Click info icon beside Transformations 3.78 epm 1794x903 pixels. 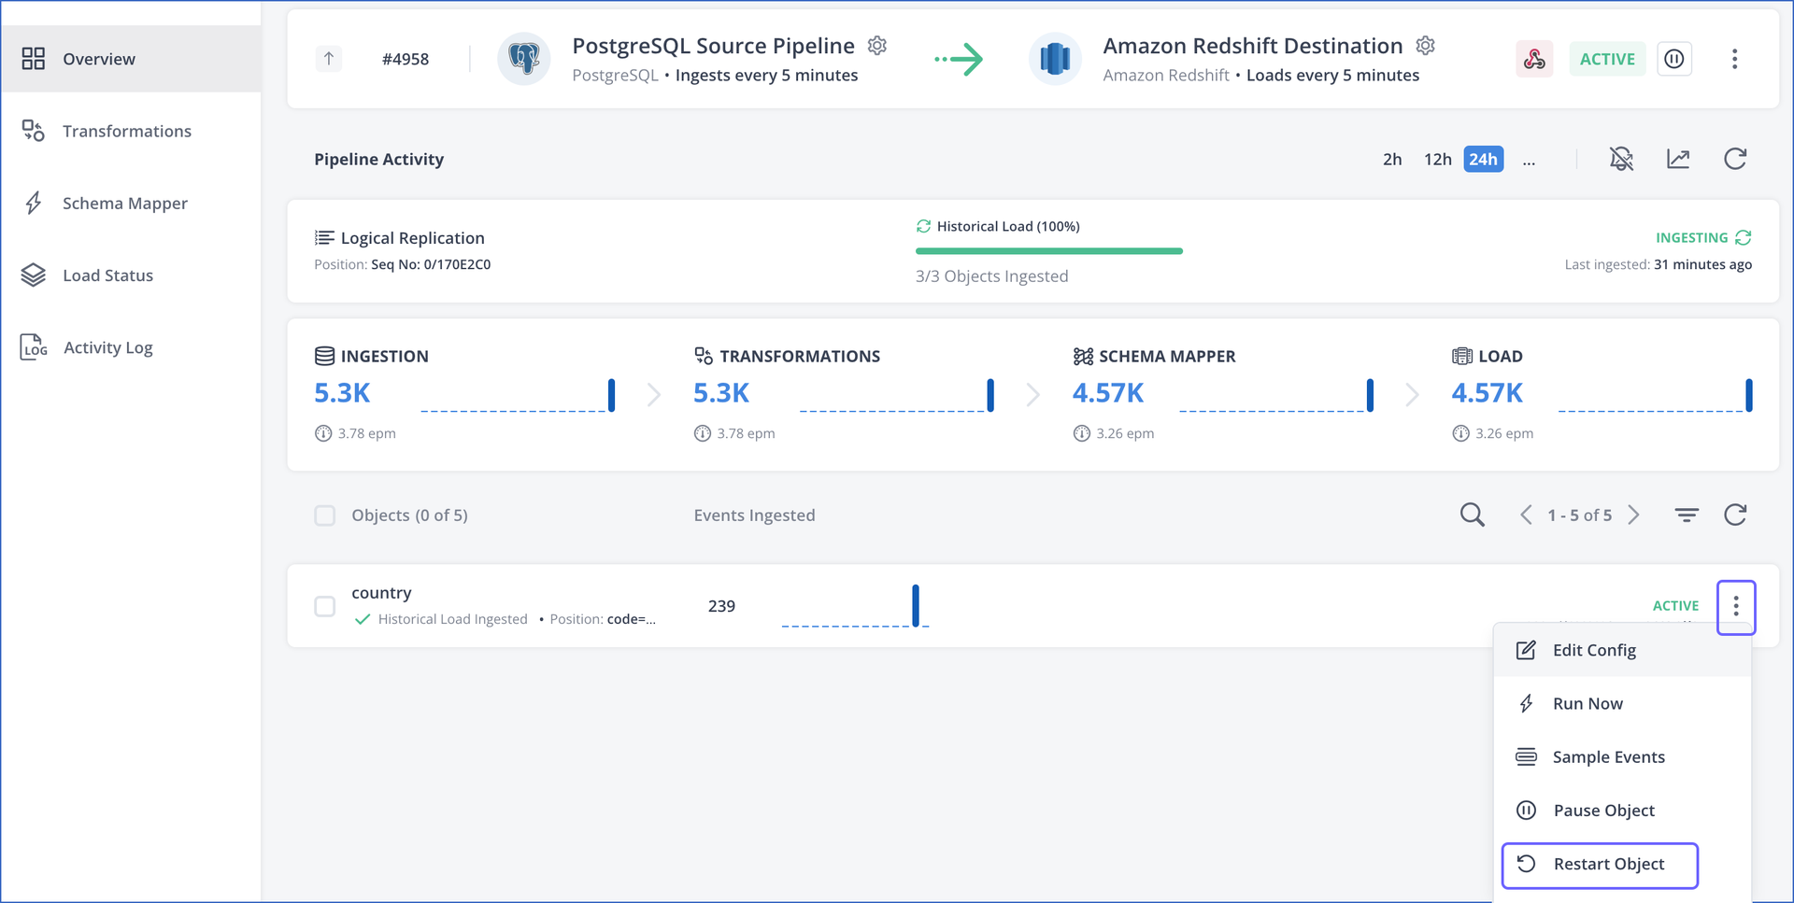point(703,433)
